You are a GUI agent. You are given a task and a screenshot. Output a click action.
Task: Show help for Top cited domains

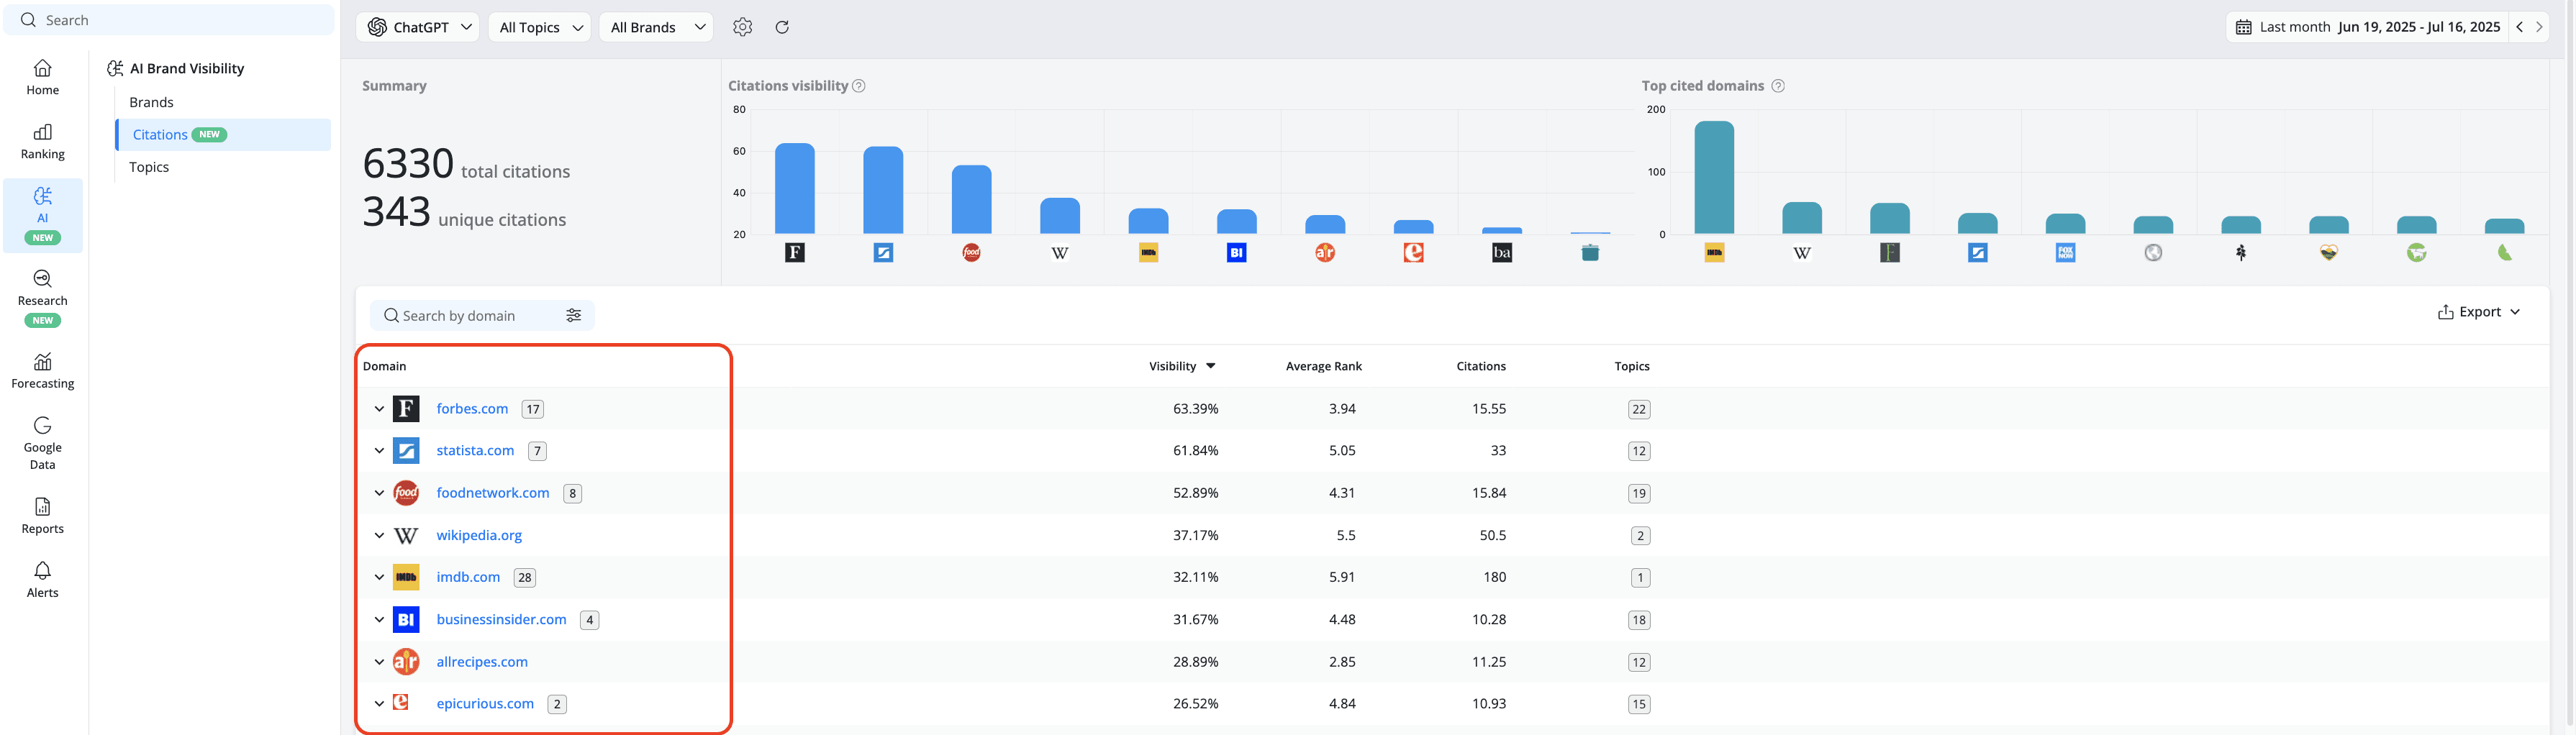[1778, 86]
